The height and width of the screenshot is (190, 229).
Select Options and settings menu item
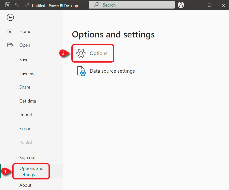click(31, 171)
